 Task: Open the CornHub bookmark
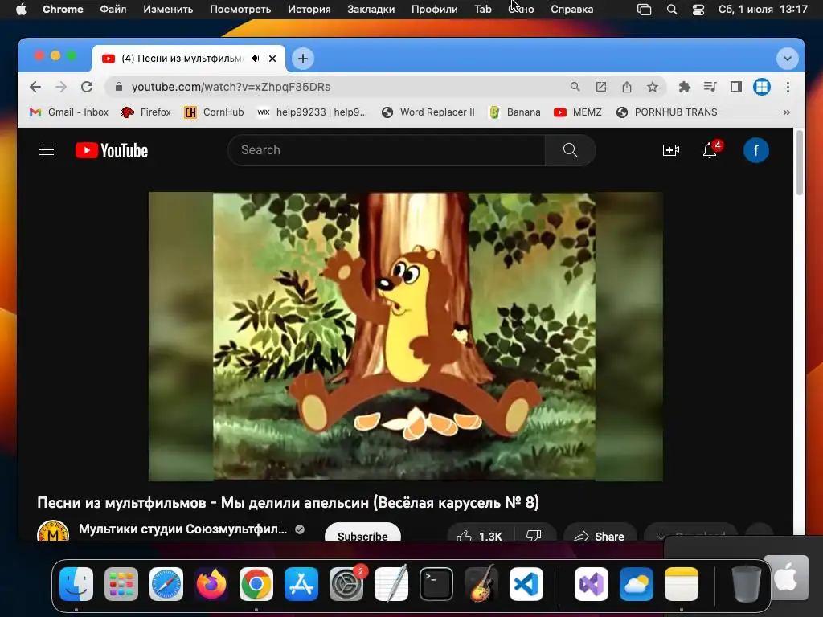[214, 112]
